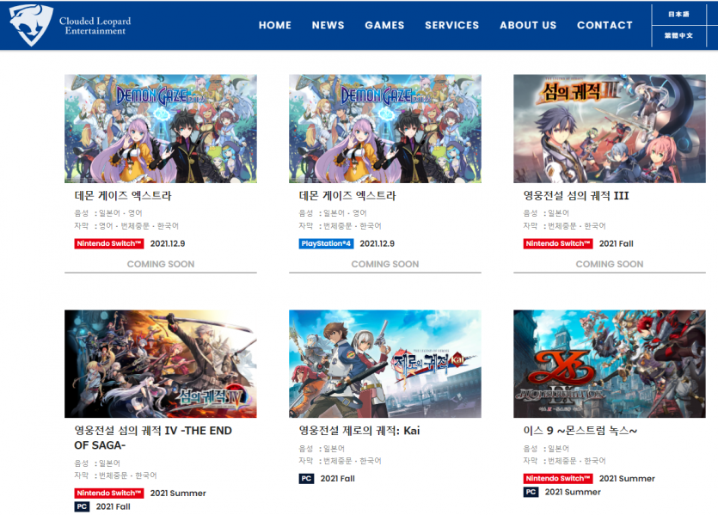
Task: Click 2021 Summer beside 섬의 궤적 IV Switch badge
Action: pos(178,493)
